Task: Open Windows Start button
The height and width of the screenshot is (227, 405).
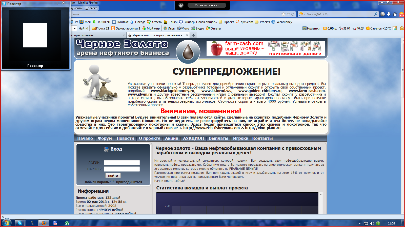Action: point(7,223)
